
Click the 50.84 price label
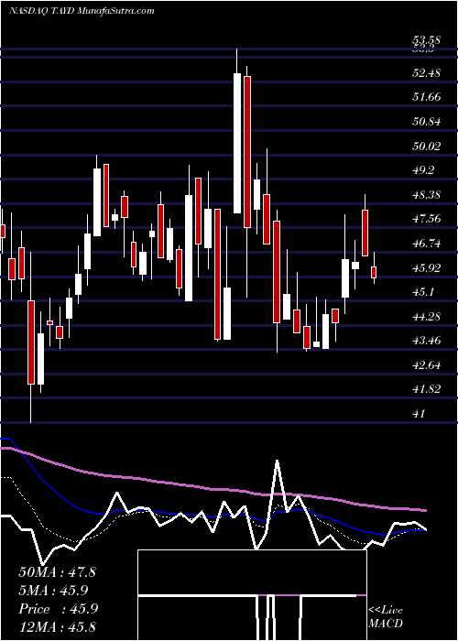click(427, 122)
